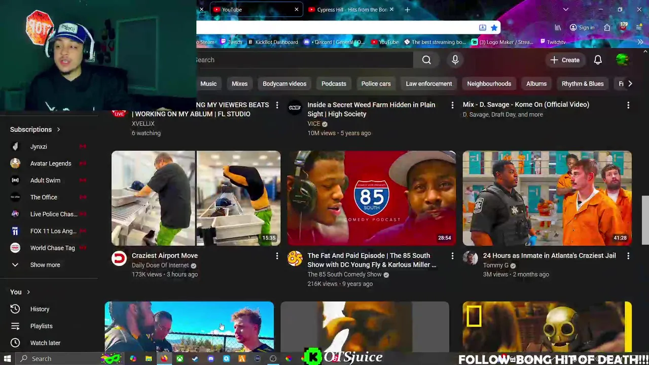Viewport: 649px width, 365px height.
Task: Select the Neighbourhoods chip
Action: click(x=489, y=84)
